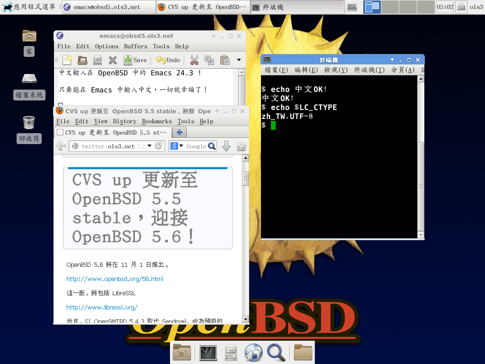Open the Google search engine dropdown
Viewport: 485px width, 364px height.
click(177, 146)
